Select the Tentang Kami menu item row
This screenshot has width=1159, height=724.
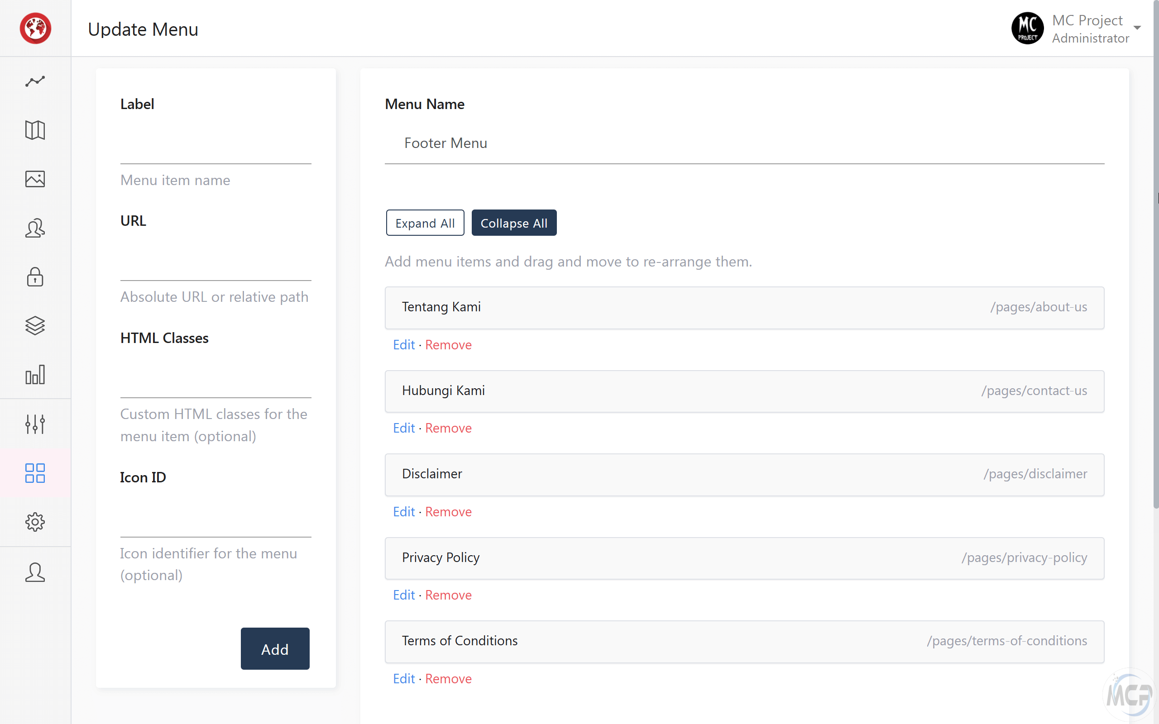744,307
